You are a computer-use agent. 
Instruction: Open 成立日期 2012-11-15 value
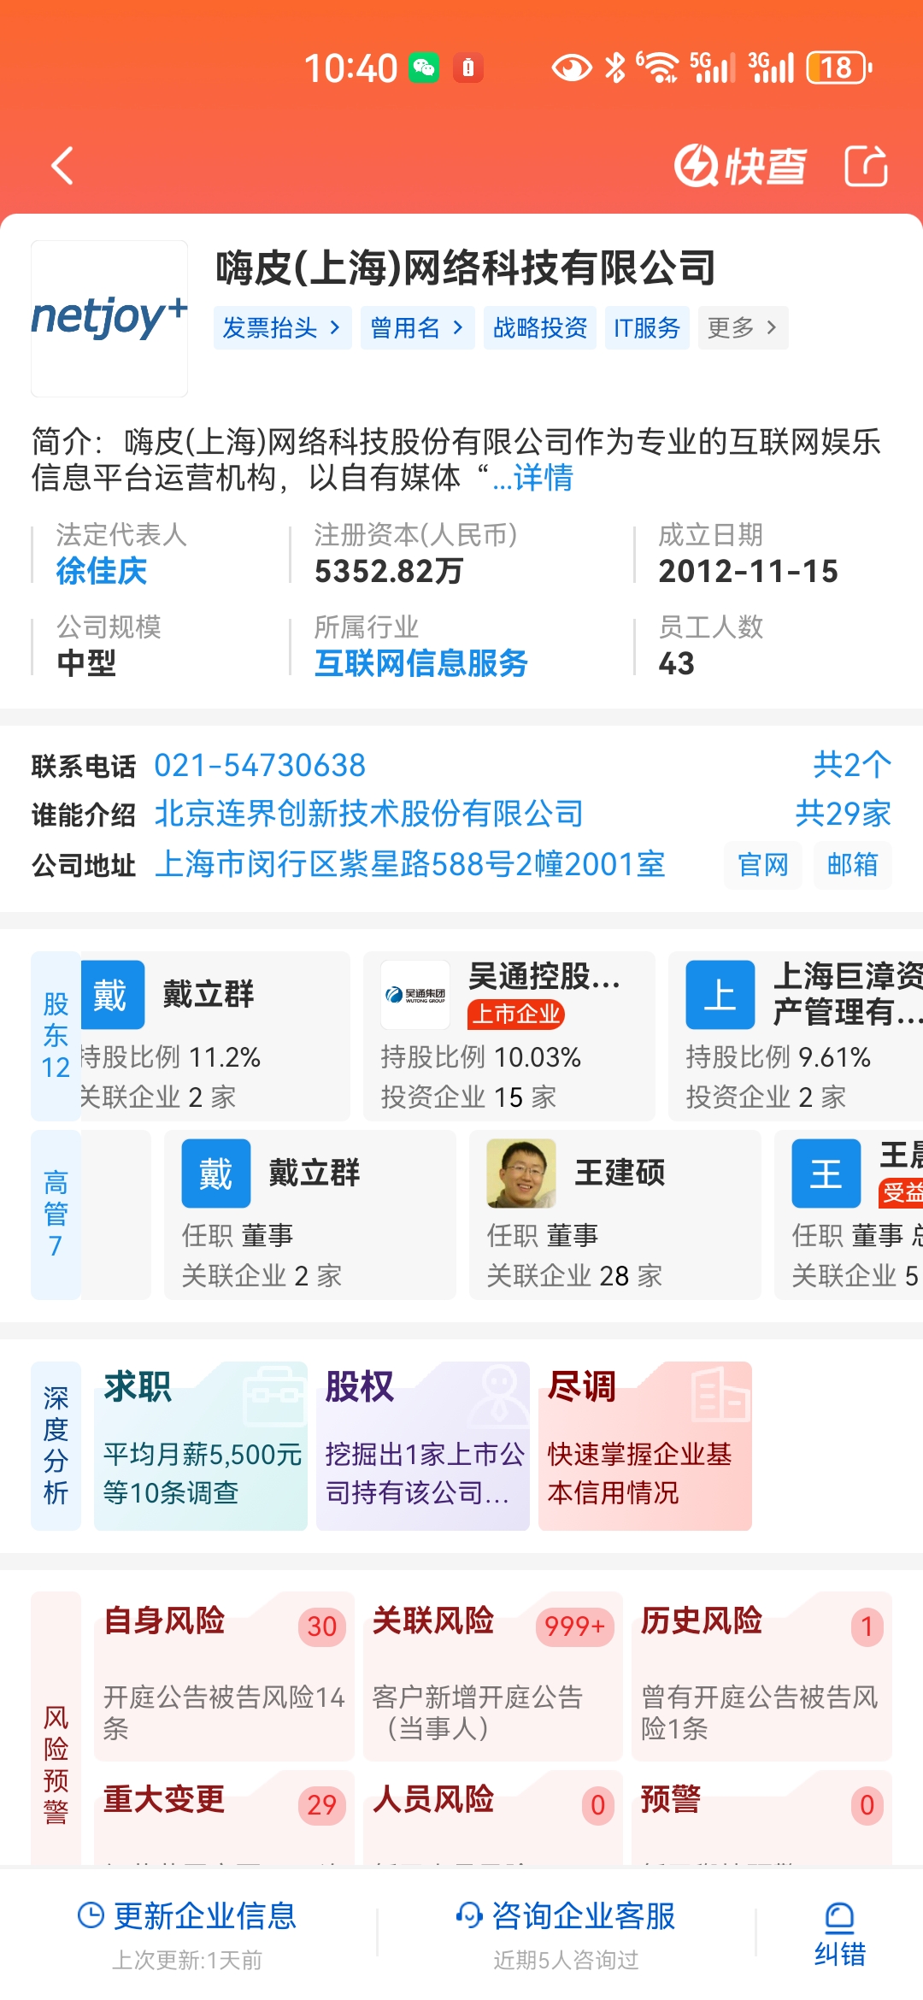[x=749, y=571]
